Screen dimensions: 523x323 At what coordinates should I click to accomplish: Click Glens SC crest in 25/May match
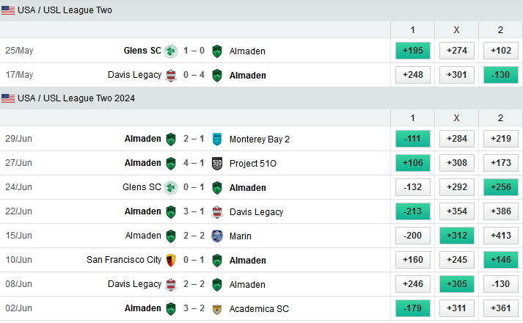pos(171,51)
